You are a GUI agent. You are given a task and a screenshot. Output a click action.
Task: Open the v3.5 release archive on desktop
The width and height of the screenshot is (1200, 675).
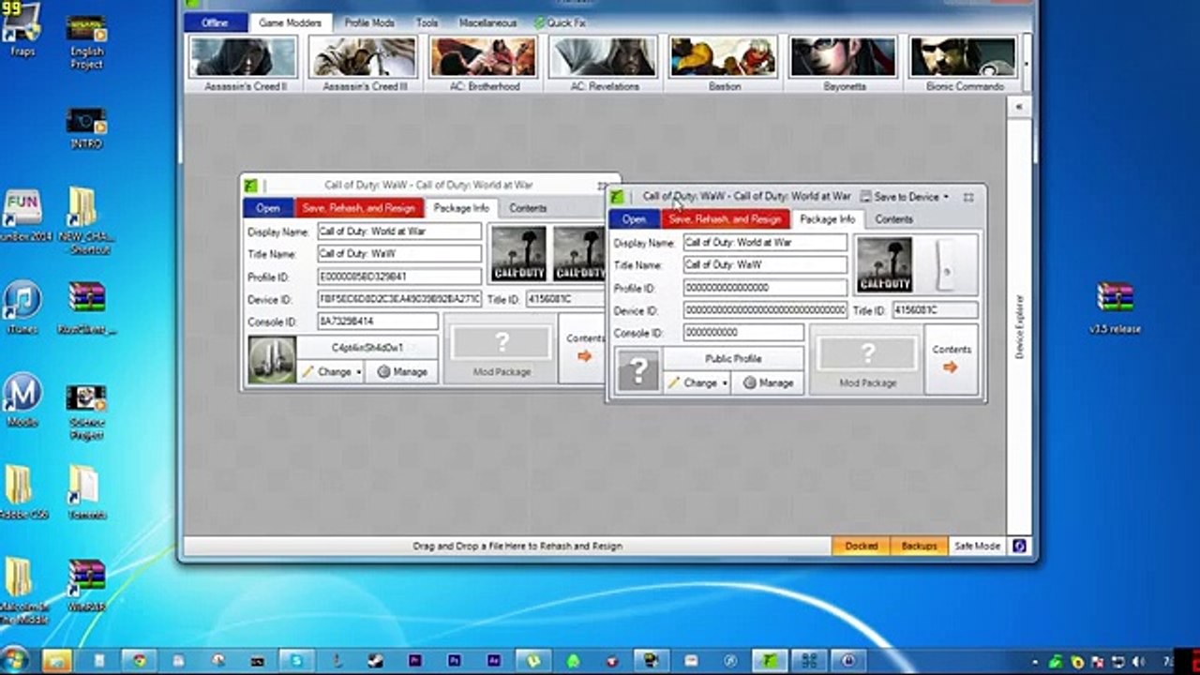(1115, 307)
